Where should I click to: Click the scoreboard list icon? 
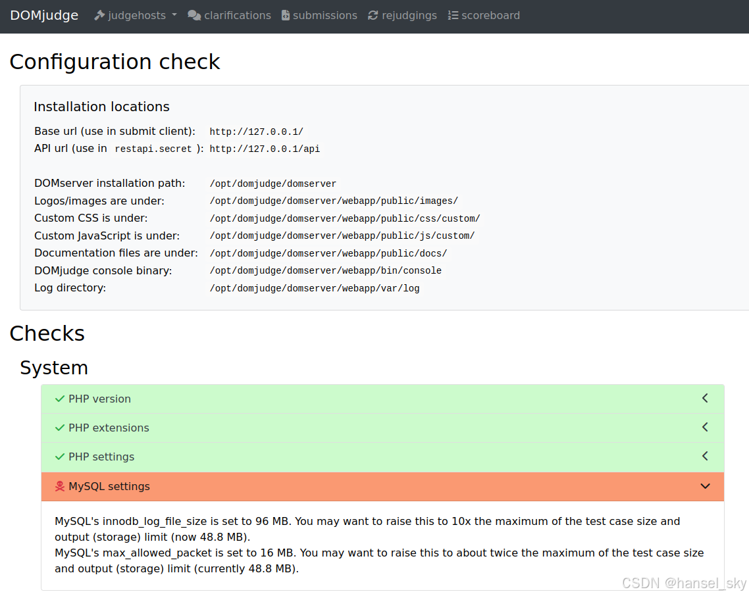pyautogui.click(x=453, y=15)
